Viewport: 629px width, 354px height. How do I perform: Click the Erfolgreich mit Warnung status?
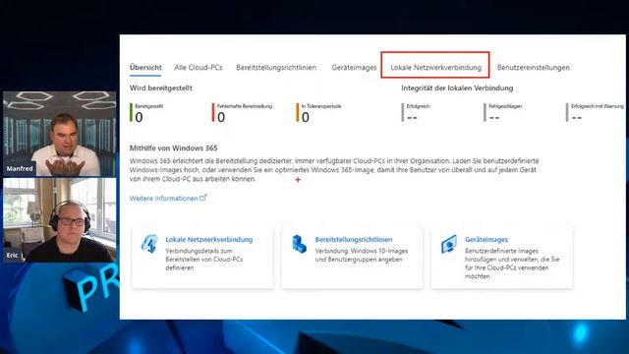click(577, 118)
